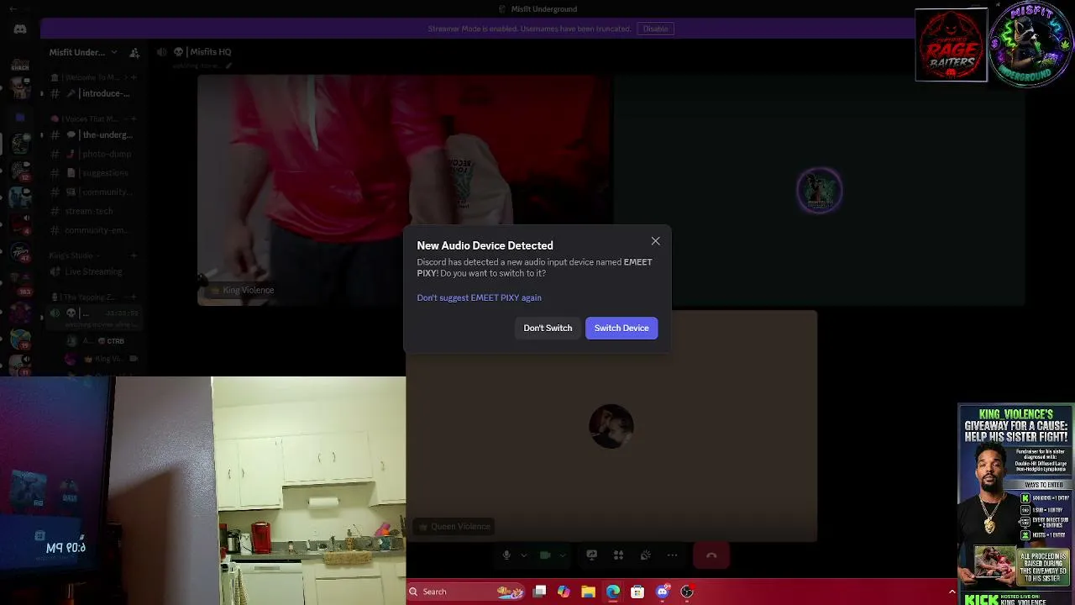Open the soundboard icon in call controls

[x=645, y=555]
